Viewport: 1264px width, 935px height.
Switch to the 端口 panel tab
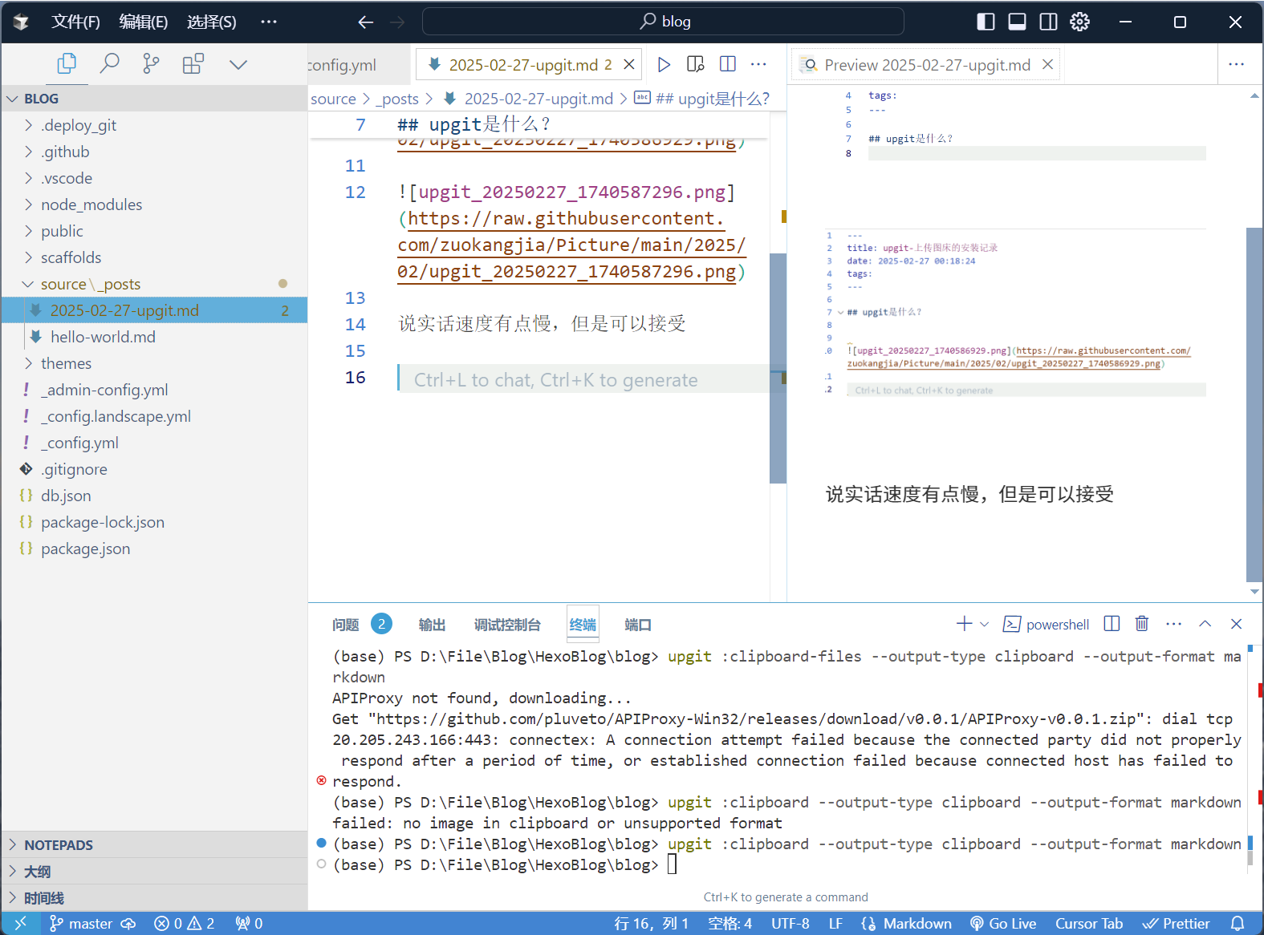coord(638,625)
